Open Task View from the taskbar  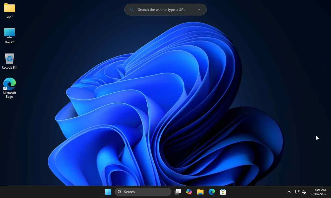coord(178,192)
